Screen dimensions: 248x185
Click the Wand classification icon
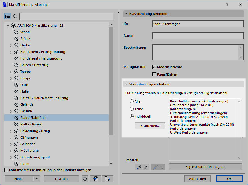pos(16,32)
